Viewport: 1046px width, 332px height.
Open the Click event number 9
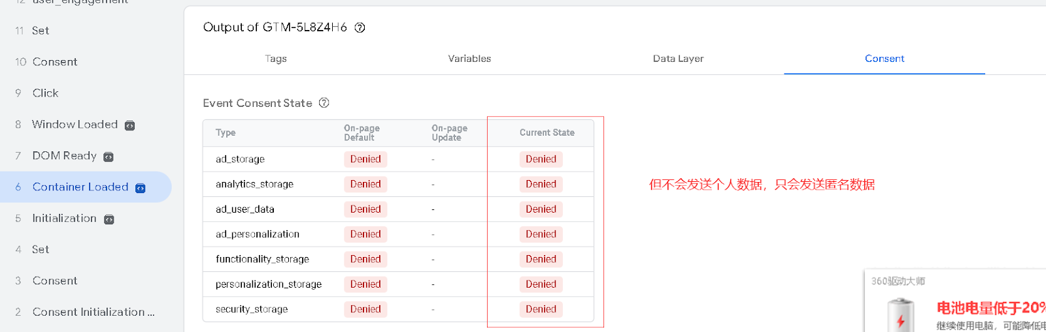tap(45, 93)
